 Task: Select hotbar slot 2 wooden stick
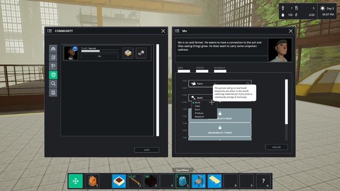point(135,181)
